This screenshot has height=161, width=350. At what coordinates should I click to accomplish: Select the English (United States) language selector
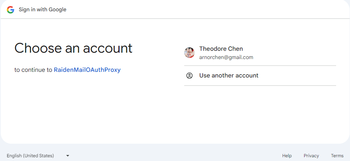(x=38, y=156)
